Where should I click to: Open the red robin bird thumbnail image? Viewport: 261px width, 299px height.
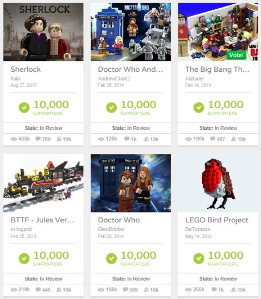pyautogui.click(x=218, y=183)
